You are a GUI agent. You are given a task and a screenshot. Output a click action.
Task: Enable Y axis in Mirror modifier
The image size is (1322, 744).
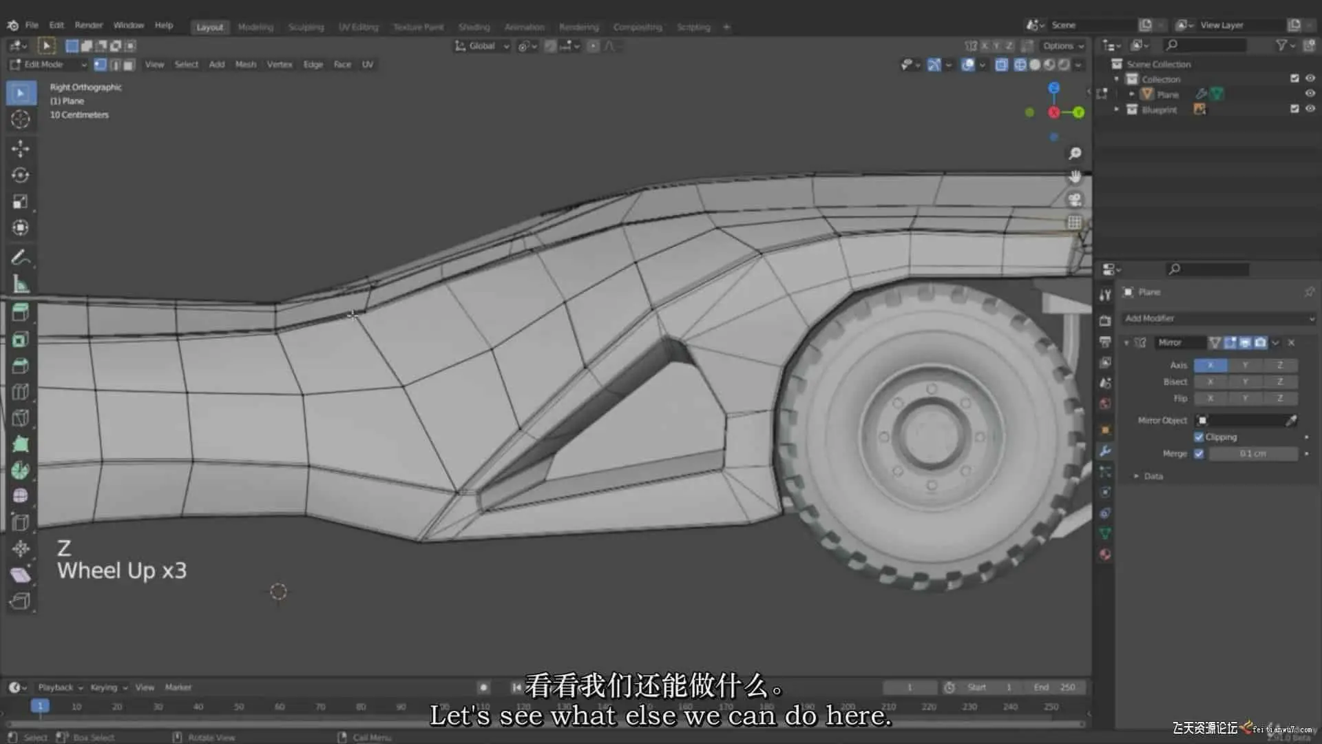[1245, 365]
